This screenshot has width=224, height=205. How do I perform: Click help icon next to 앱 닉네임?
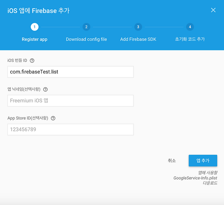(x=45, y=89)
